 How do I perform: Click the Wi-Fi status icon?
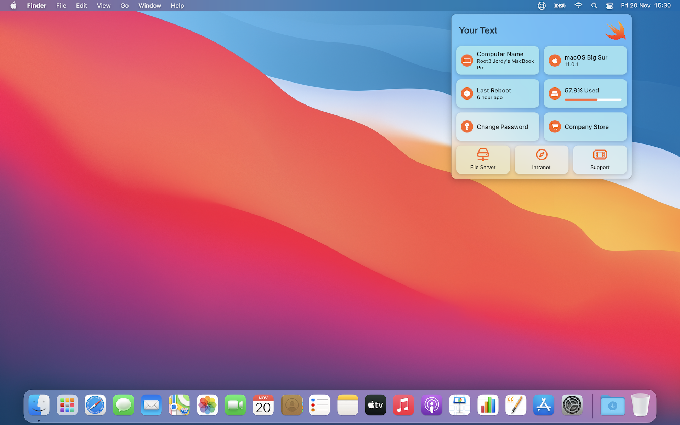(x=578, y=6)
